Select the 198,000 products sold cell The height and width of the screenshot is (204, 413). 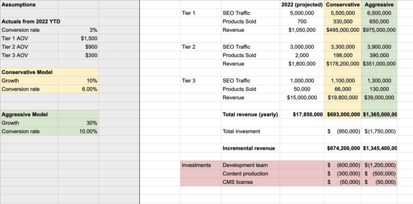(343, 55)
